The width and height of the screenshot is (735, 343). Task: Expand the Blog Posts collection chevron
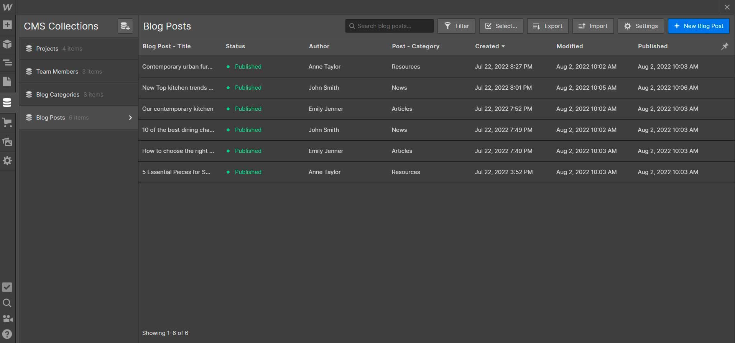click(130, 118)
